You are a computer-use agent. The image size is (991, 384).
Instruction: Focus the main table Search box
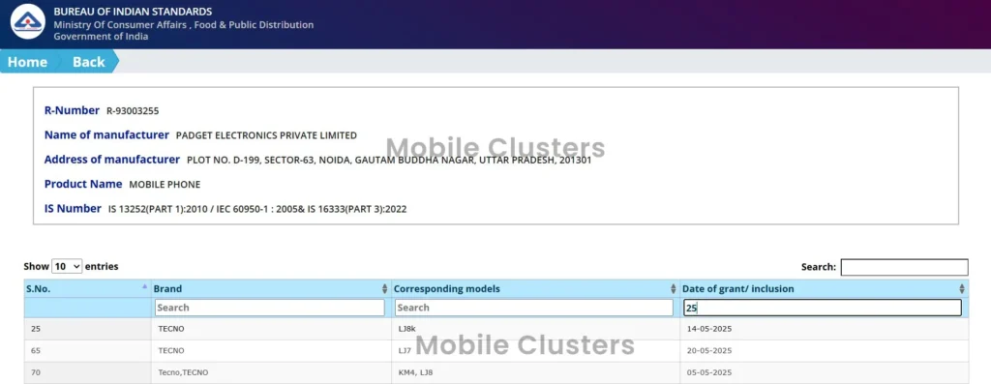coord(904,267)
